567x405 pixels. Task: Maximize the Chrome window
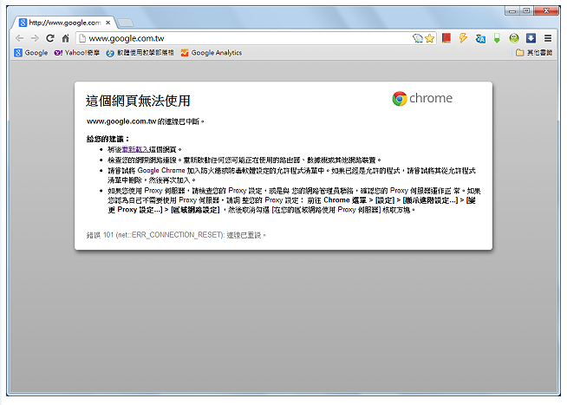tap(527, 11)
